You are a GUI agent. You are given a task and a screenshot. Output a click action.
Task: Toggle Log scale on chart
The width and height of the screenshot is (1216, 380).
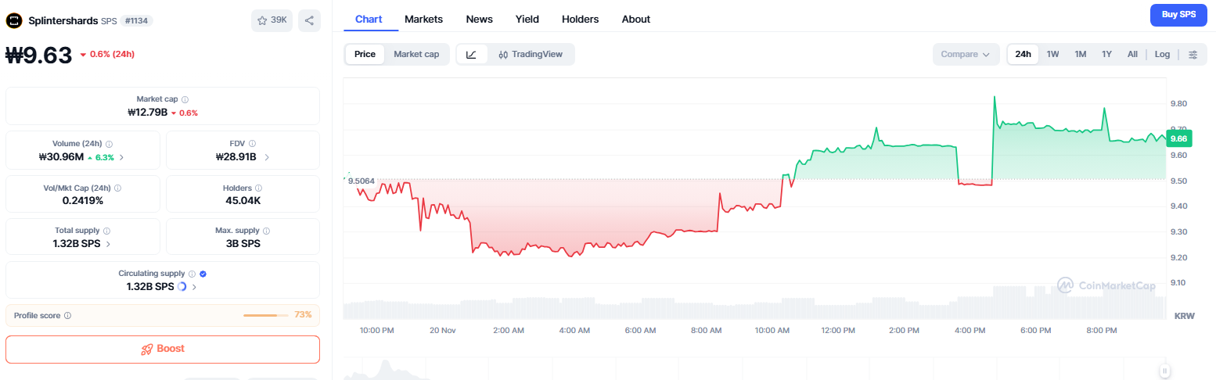[x=1163, y=54]
